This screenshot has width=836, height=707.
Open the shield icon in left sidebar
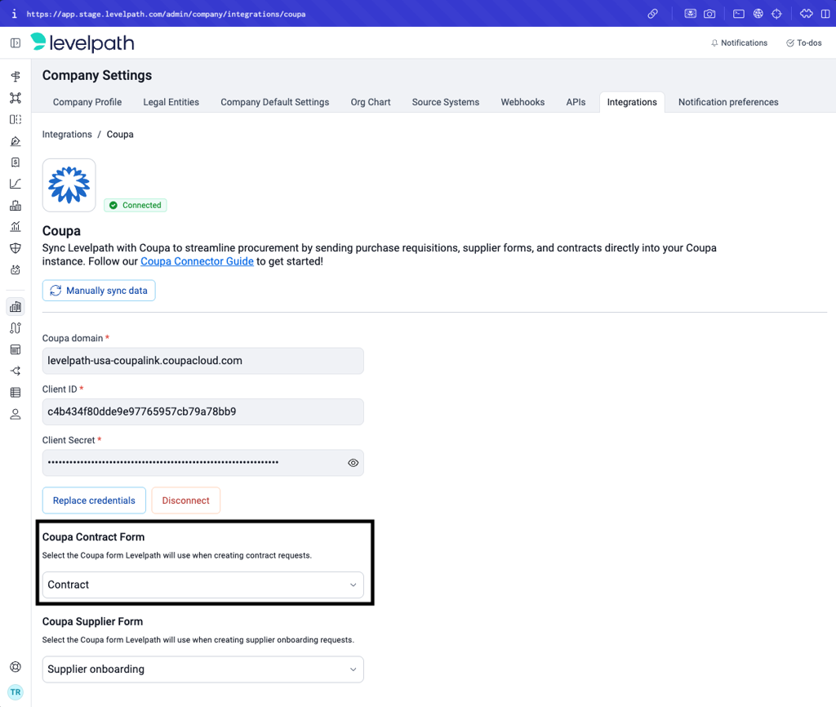15,248
